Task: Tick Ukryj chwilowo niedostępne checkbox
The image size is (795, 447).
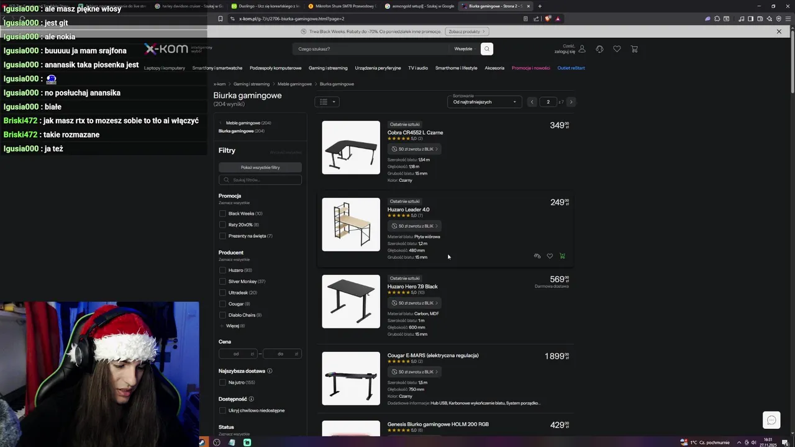Action: (x=222, y=410)
